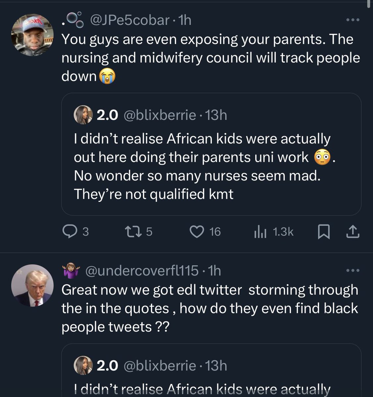Open second quoted @blixberrie tweet handle
The image size is (373, 397).
[160, 366]
